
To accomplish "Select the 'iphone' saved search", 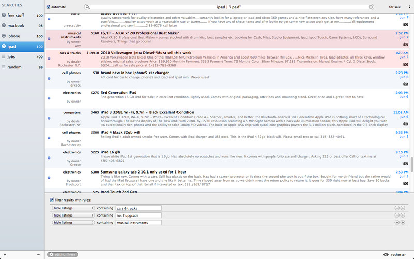I will pyautogui.click(x=22, y=36).
